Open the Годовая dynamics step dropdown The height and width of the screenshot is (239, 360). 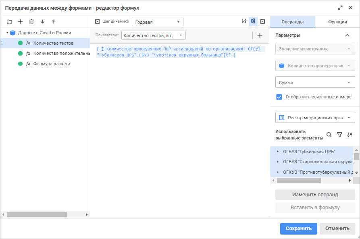coord(158,22)
